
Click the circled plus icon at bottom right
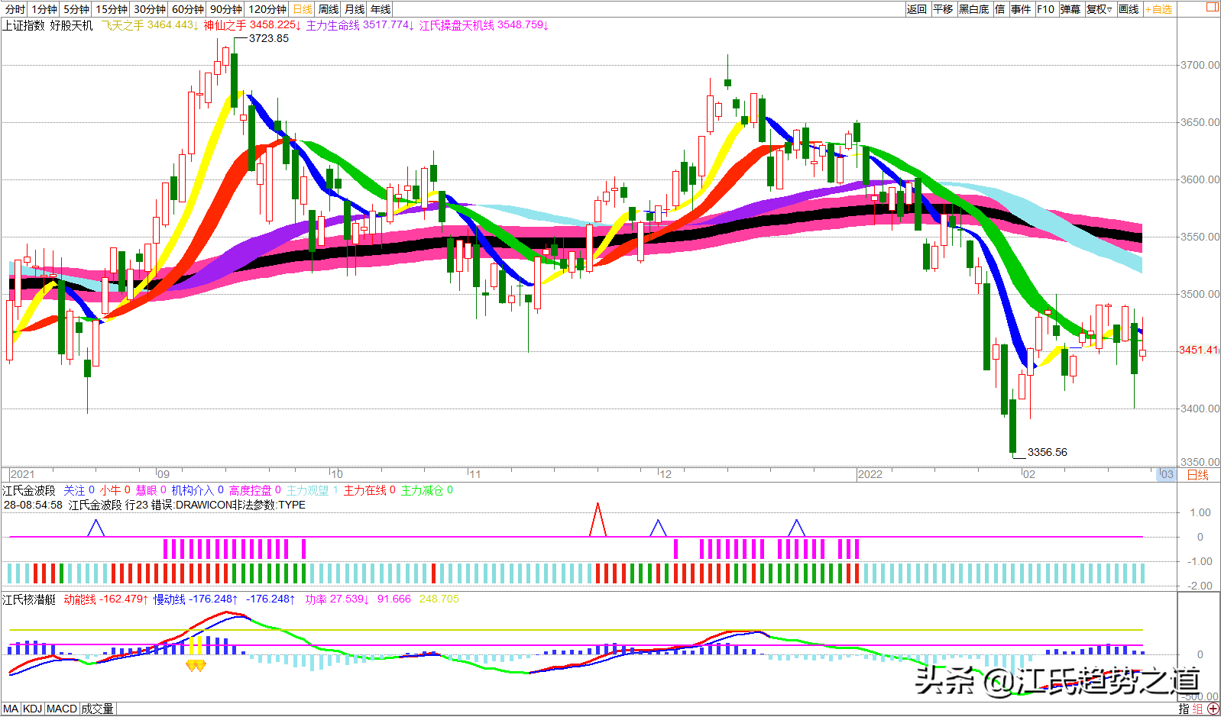[1213, 709]
